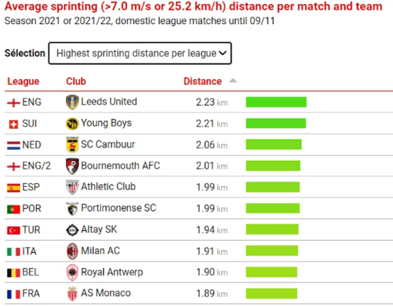Click the Turkey flag icon
This screenshot has height=306, width=393.
[x=13, y=230]
